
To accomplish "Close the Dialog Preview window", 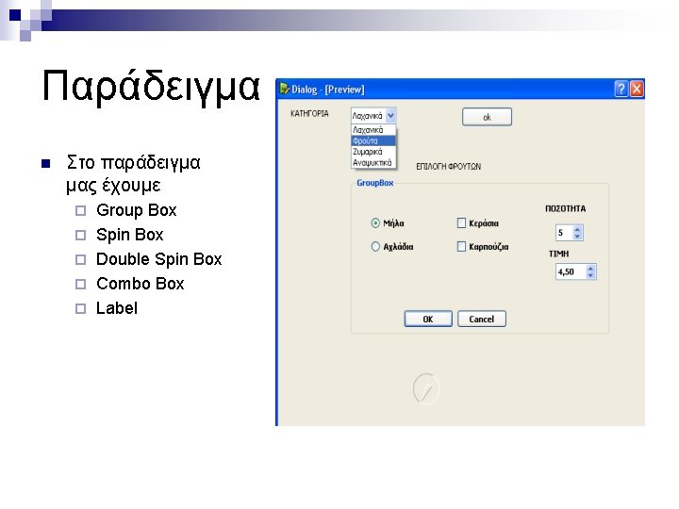I will click(x=637, y=90).
